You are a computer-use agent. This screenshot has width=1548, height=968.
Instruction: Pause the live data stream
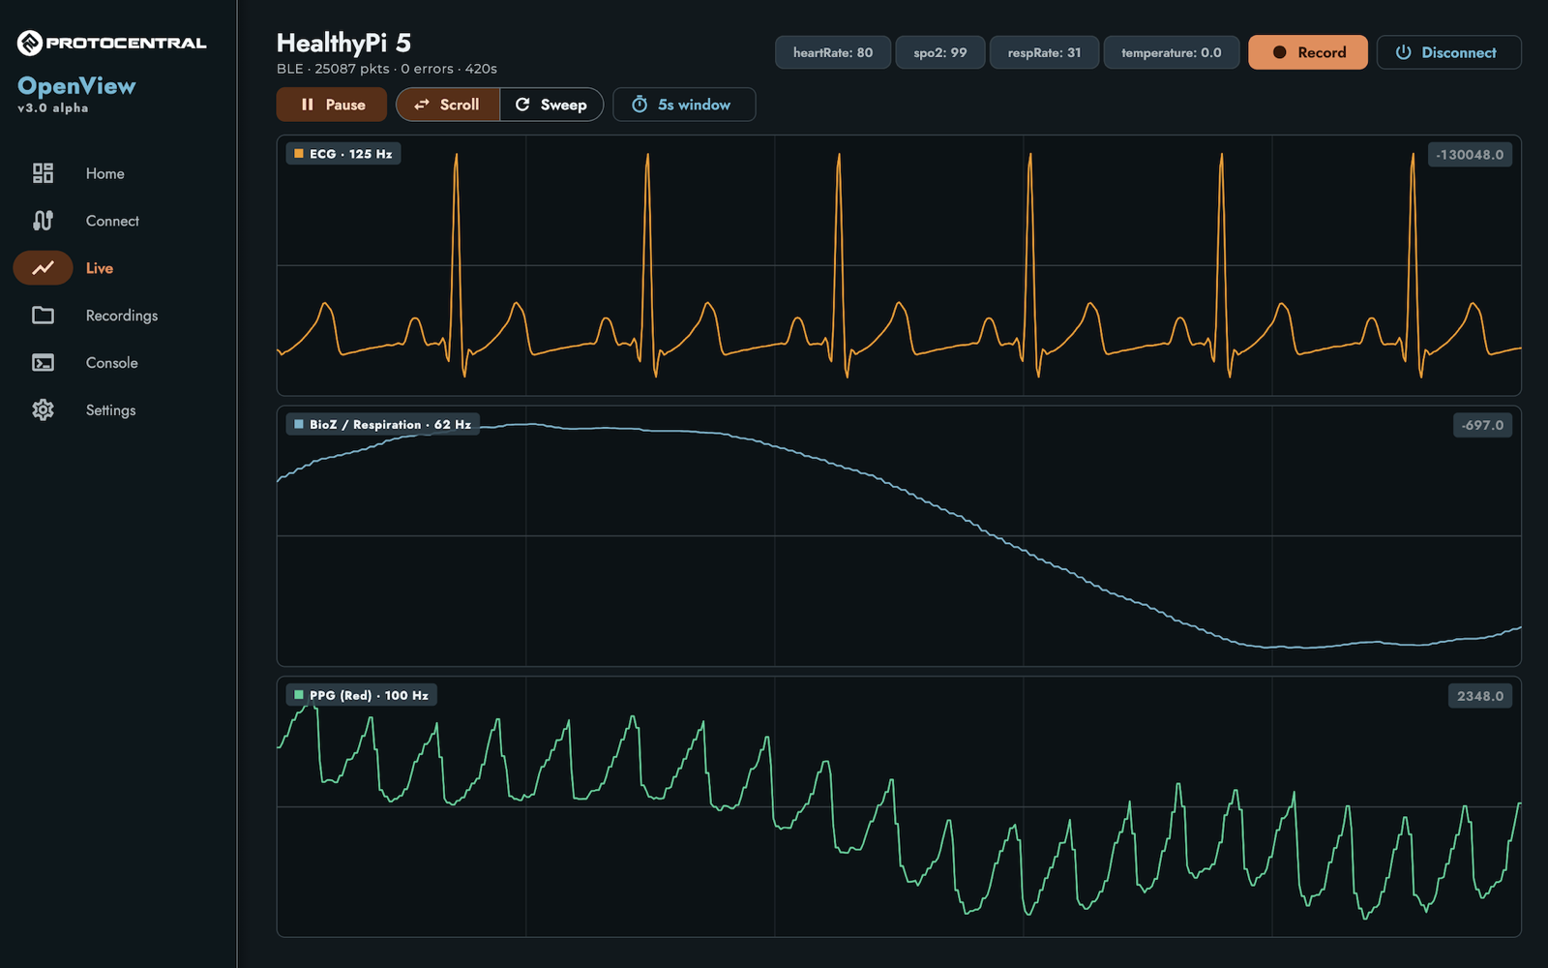tap(332, 105)
